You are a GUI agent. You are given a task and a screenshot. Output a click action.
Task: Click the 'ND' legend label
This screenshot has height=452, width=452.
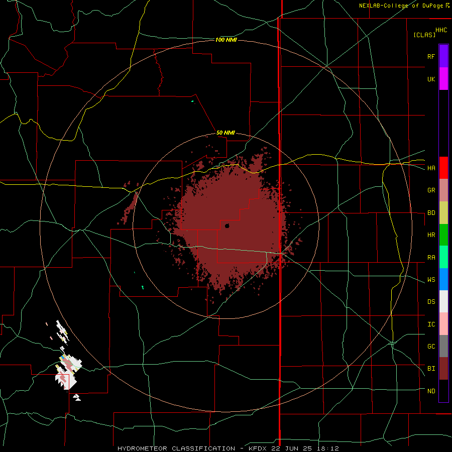coord(431,391)
